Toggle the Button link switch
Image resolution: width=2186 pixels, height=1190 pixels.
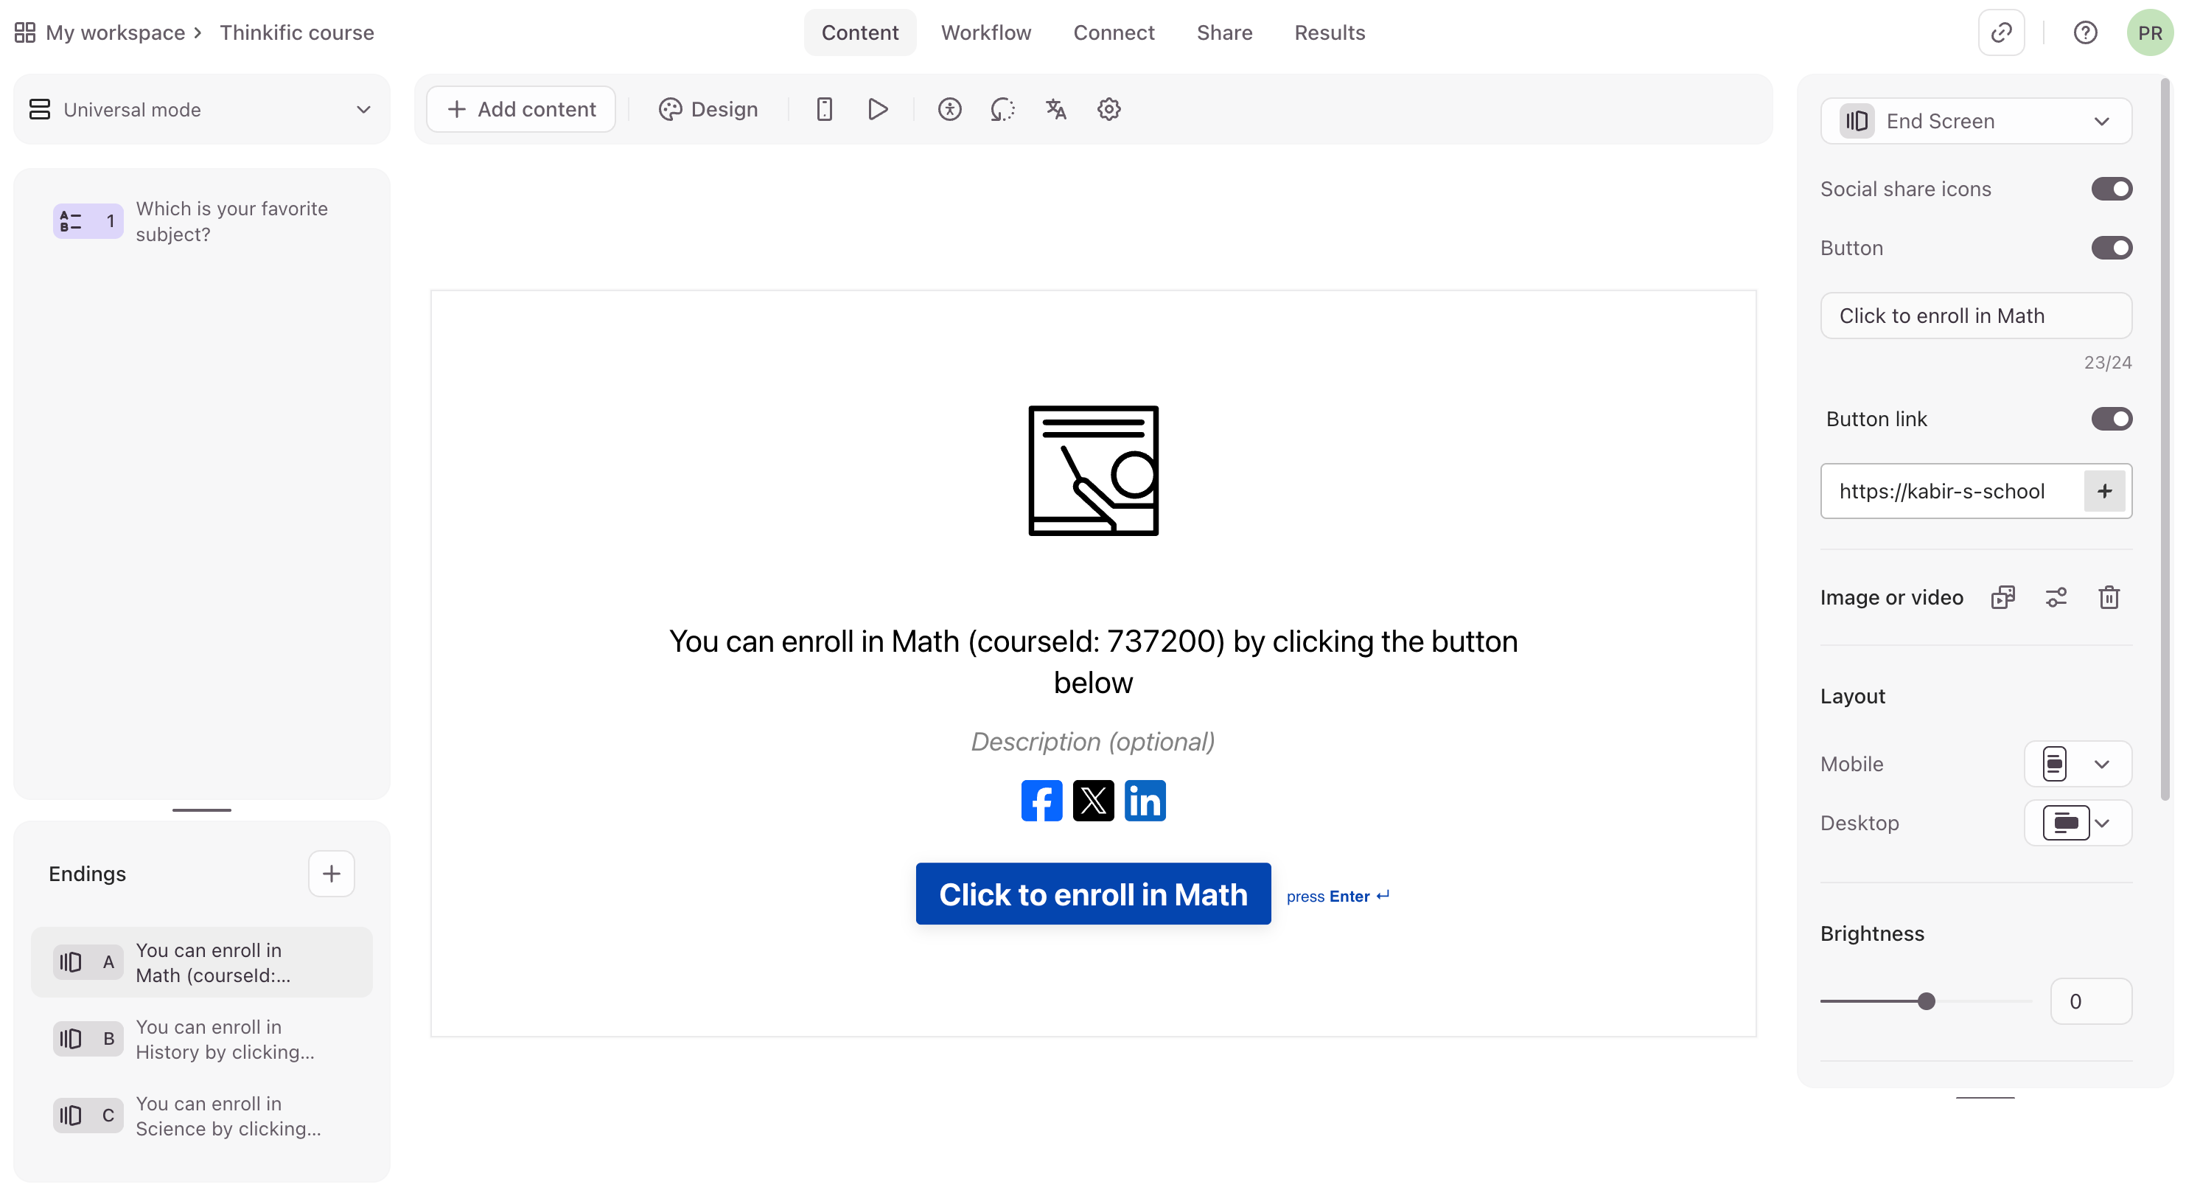[2112, 420]
